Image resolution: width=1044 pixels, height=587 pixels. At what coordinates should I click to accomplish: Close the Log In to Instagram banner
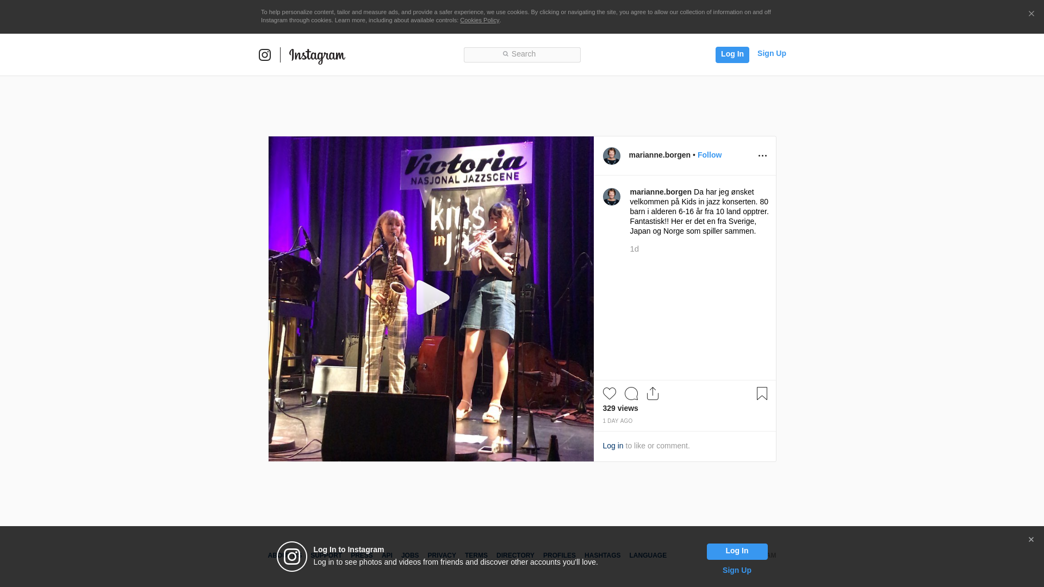click(1031, 540)
